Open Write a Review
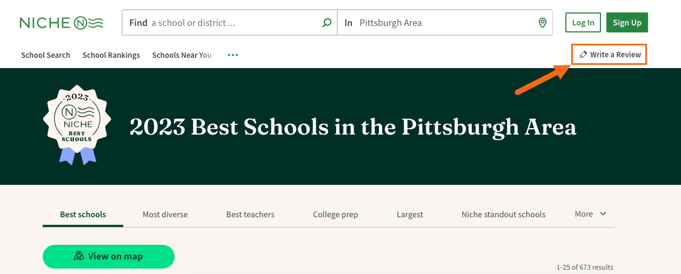Image resolution: width=681 pixels, height=274 pixels. (x=609, y=55)
